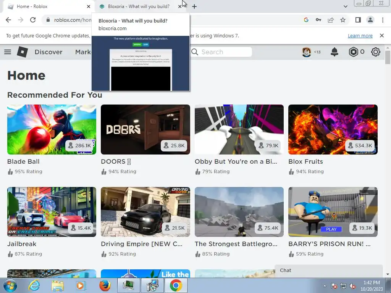Click the Learn more link
This screenshot has width=391, height=293.
(x=360, y=35)
